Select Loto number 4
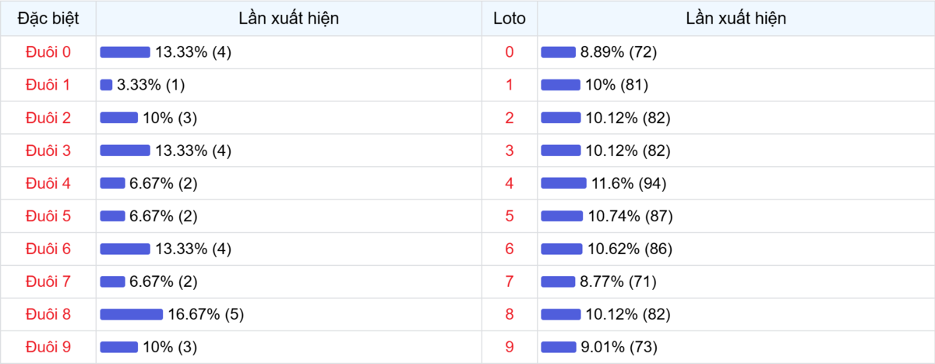The width and height of the screenshot is (935, 364). (x=510, y=183)
